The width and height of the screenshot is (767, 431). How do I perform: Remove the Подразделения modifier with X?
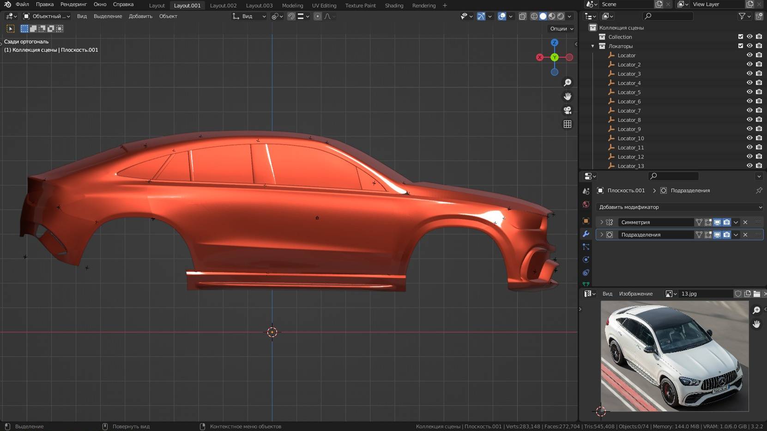745,235
